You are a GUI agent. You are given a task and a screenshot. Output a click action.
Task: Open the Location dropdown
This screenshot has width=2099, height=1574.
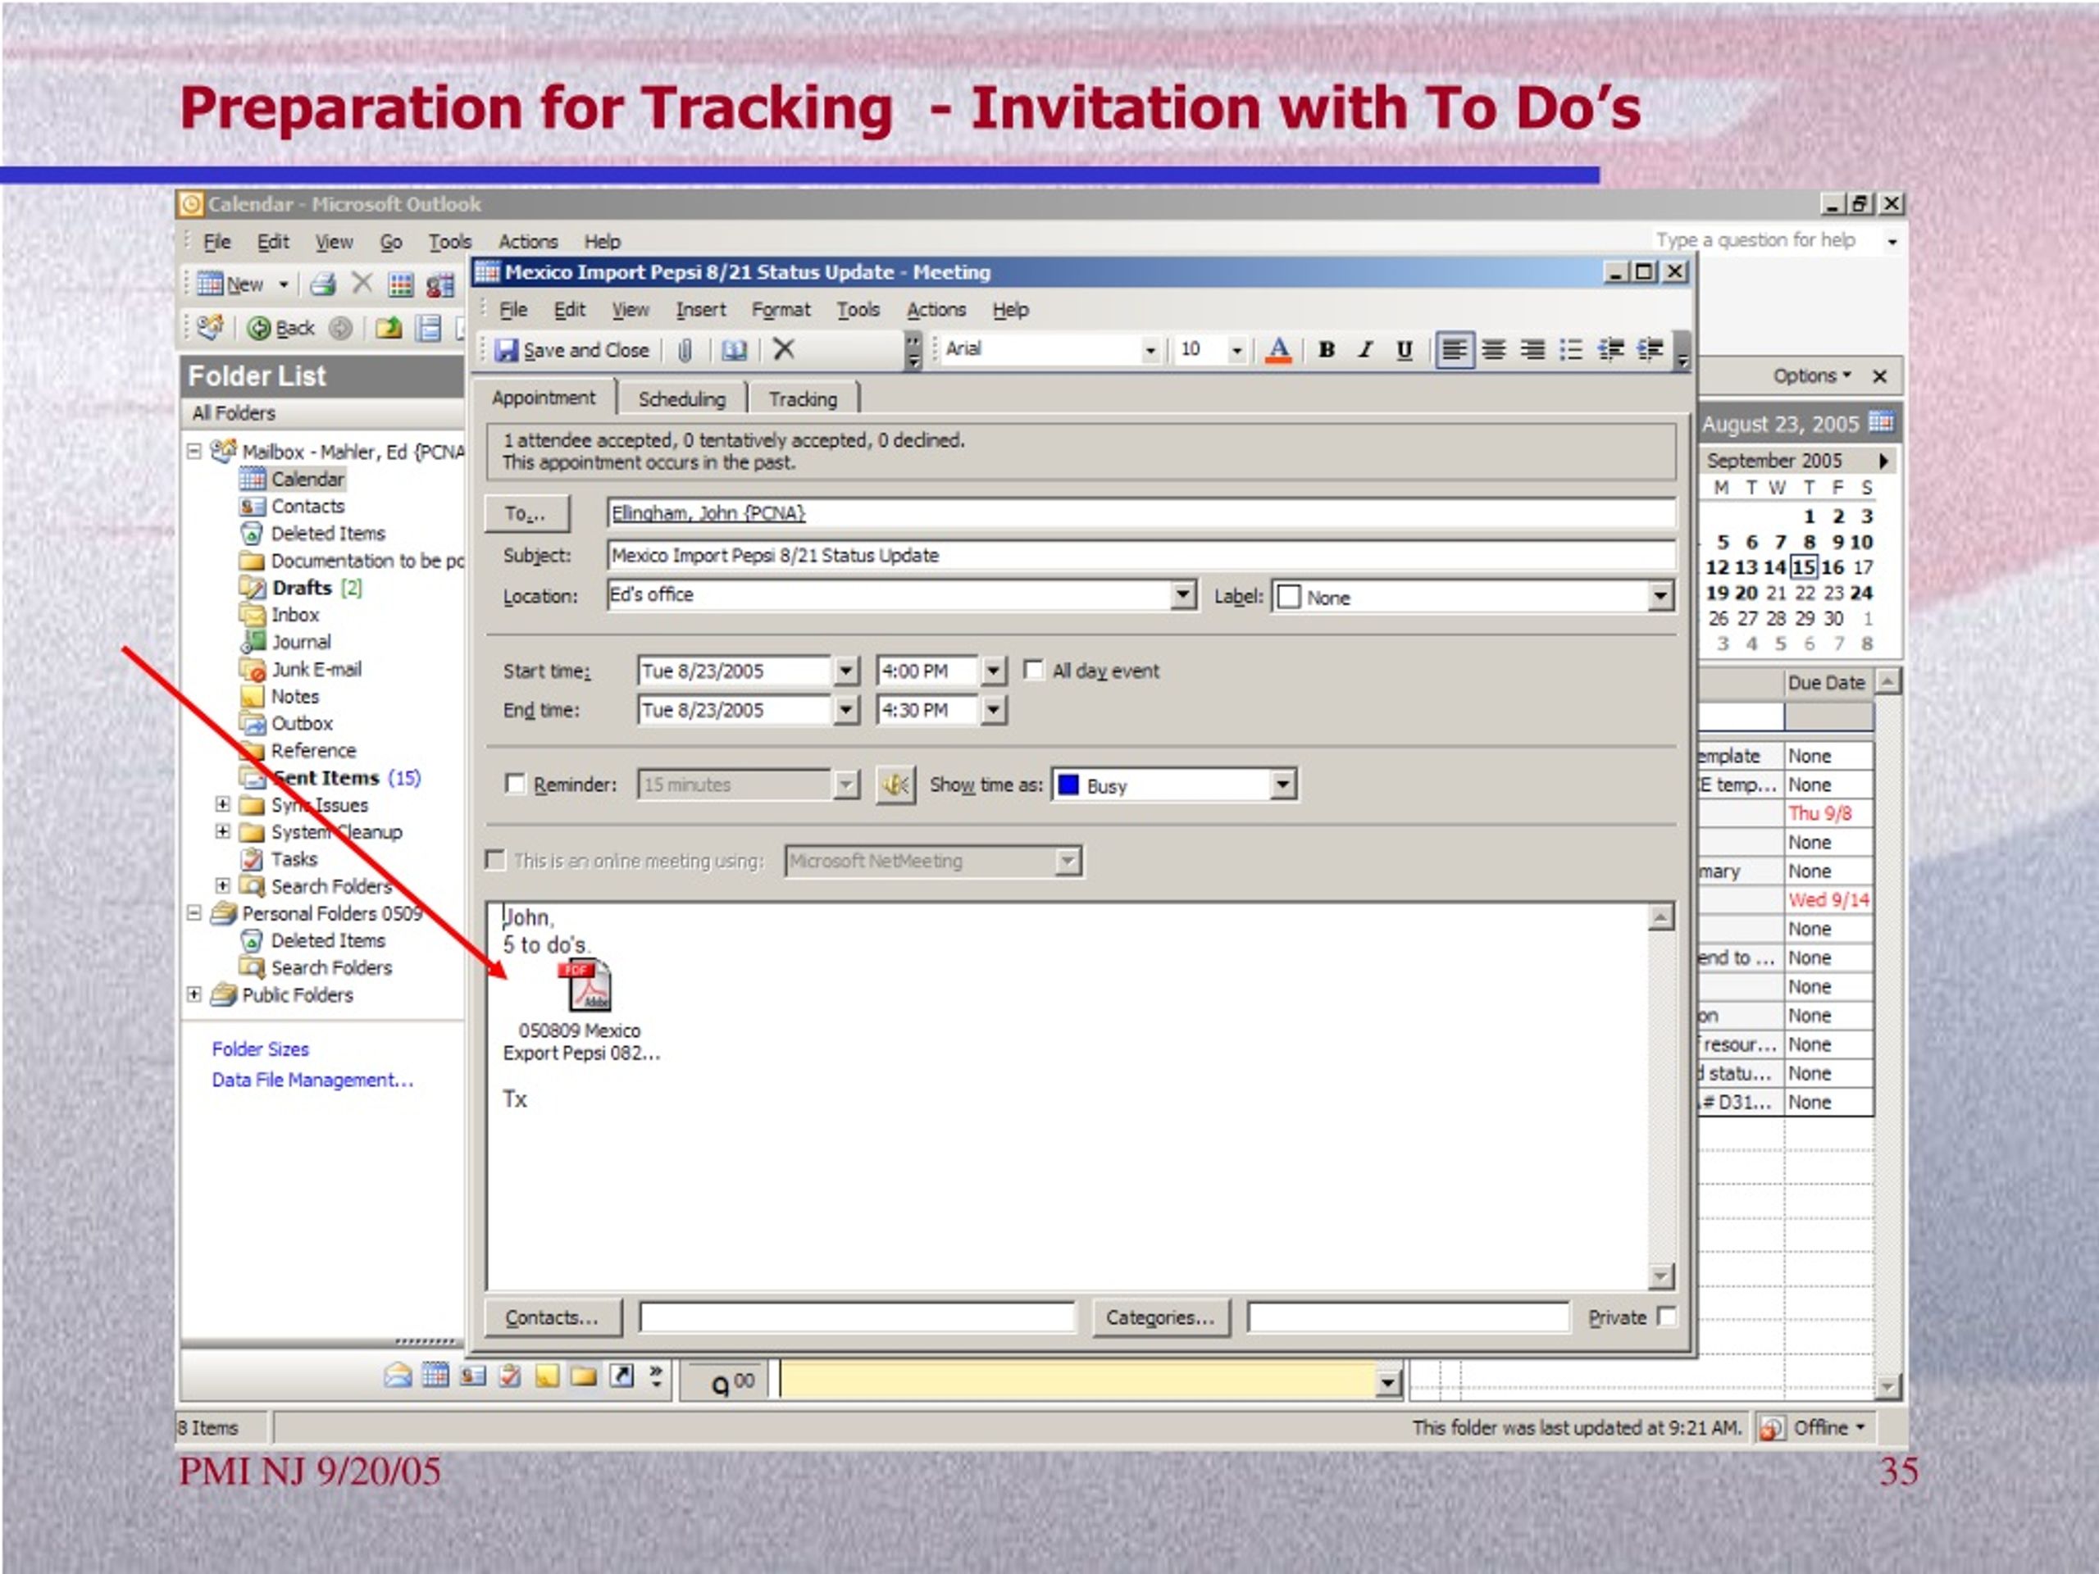coord(1182,595)
